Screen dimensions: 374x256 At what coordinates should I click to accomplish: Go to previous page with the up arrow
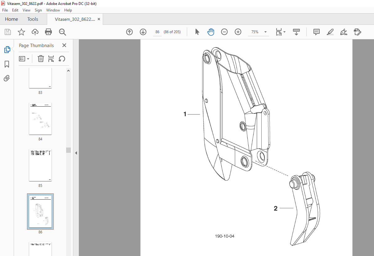tap(129, 32)
